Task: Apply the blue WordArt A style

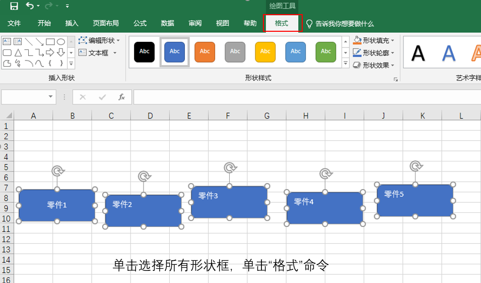Action: point(448,53)
